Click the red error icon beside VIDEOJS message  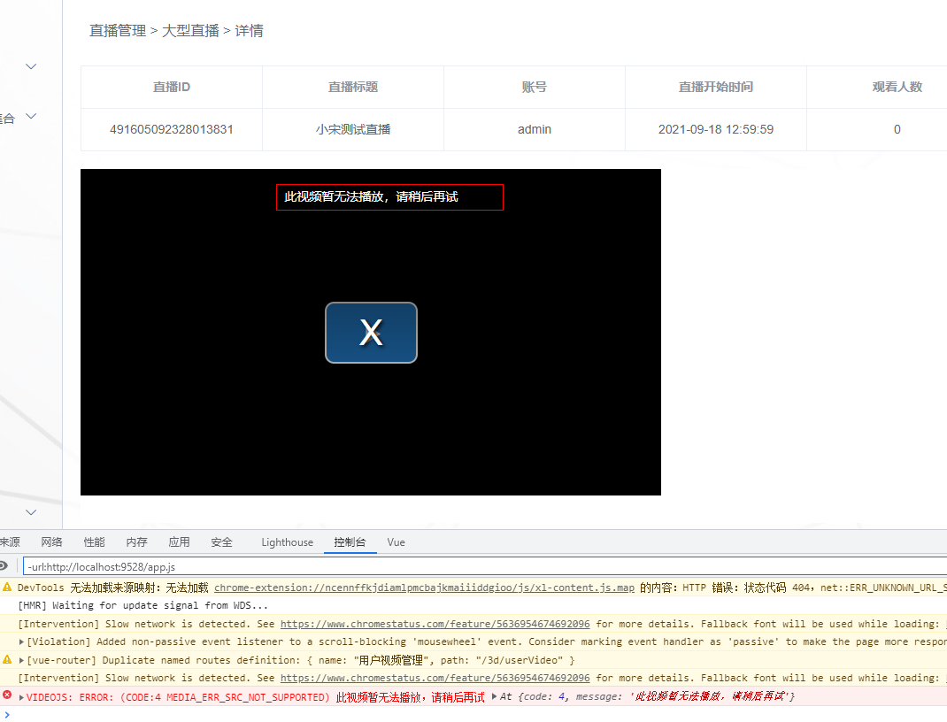[7, 695]
